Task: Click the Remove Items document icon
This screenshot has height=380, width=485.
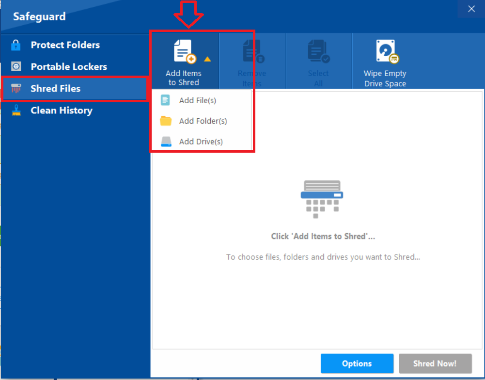Action: pos(253,51)
